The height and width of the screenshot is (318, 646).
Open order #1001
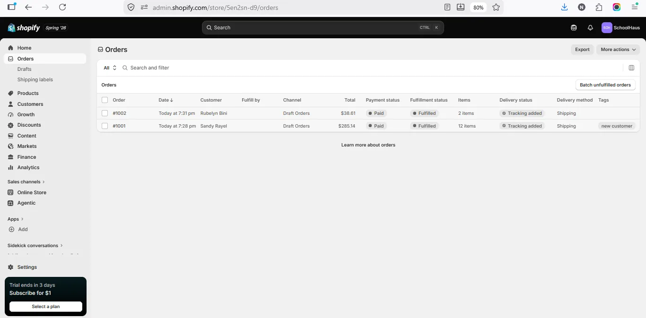pyautogui.click(x=119, y=126)
